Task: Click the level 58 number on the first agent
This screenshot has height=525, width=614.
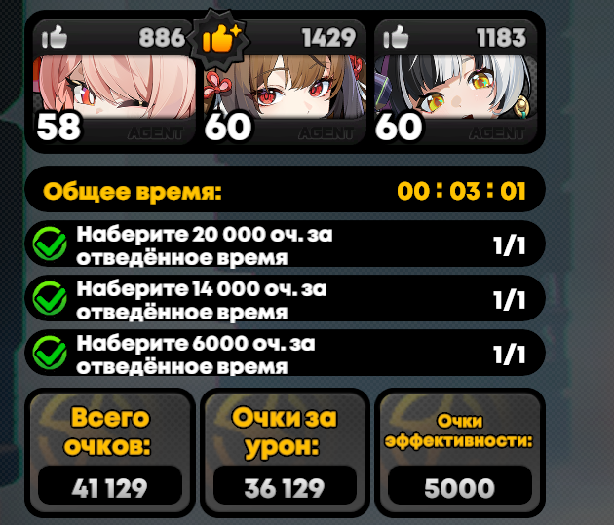Action: (x=58, y=127)
